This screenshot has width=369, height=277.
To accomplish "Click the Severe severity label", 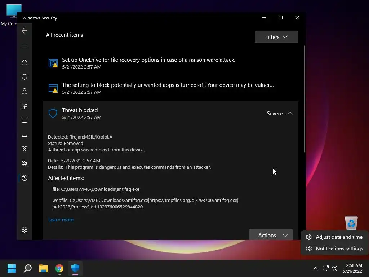I will [274, 113].
